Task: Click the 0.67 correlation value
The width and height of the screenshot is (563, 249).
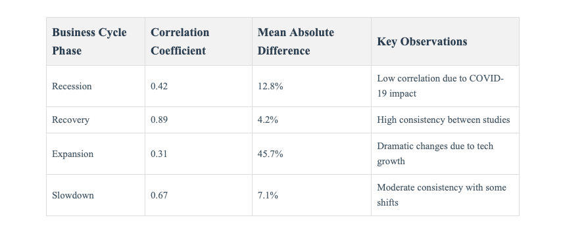Action: tap(159, 195)
